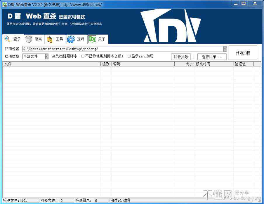Enable 显示Zend加密 checkbox
The height and width of the screenshot is (204, 264).
[129, 56]
